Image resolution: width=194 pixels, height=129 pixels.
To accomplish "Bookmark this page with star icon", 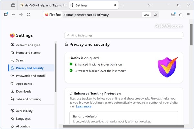I will 156,15.
